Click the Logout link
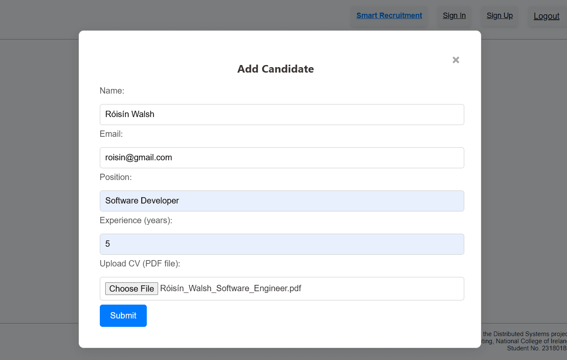 (546, 16)
